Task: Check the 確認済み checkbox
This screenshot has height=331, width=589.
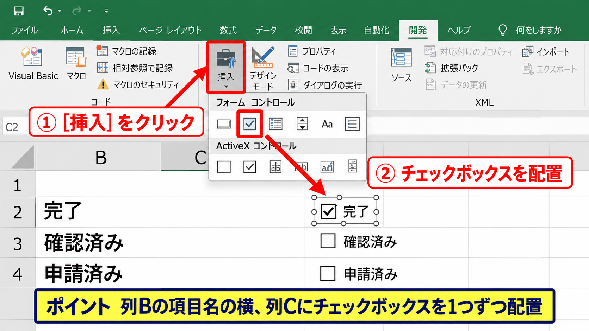Action: pos(328,241)
